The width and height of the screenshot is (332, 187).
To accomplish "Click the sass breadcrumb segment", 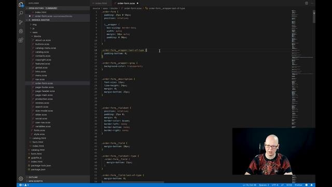I will (105, 8).
